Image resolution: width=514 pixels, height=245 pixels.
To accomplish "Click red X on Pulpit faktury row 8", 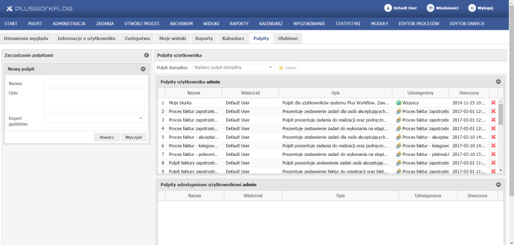I will 493,163.
